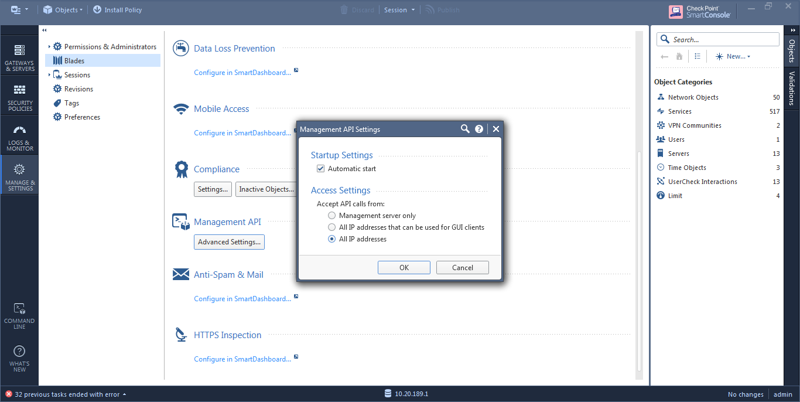The image size is (800, 402).
Task: Open the Objects menu in top toolbar
Action: pos(63,10)
